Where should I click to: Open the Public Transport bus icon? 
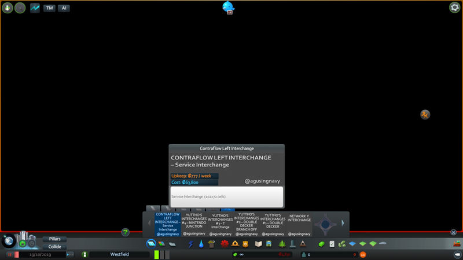pyautogui.click(x=270, y=244)
